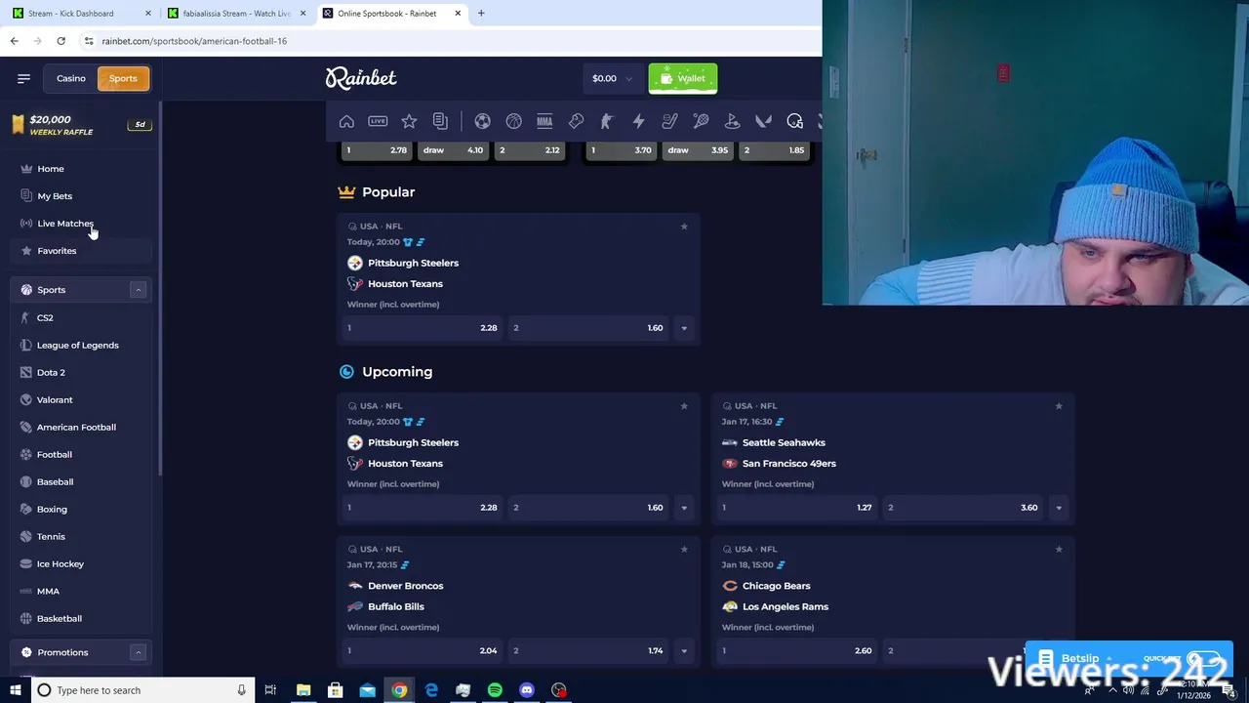Bet San Francisco 49ers at 3.60
This screenshot has height=703, width=1249.
(x=964, y=508)
